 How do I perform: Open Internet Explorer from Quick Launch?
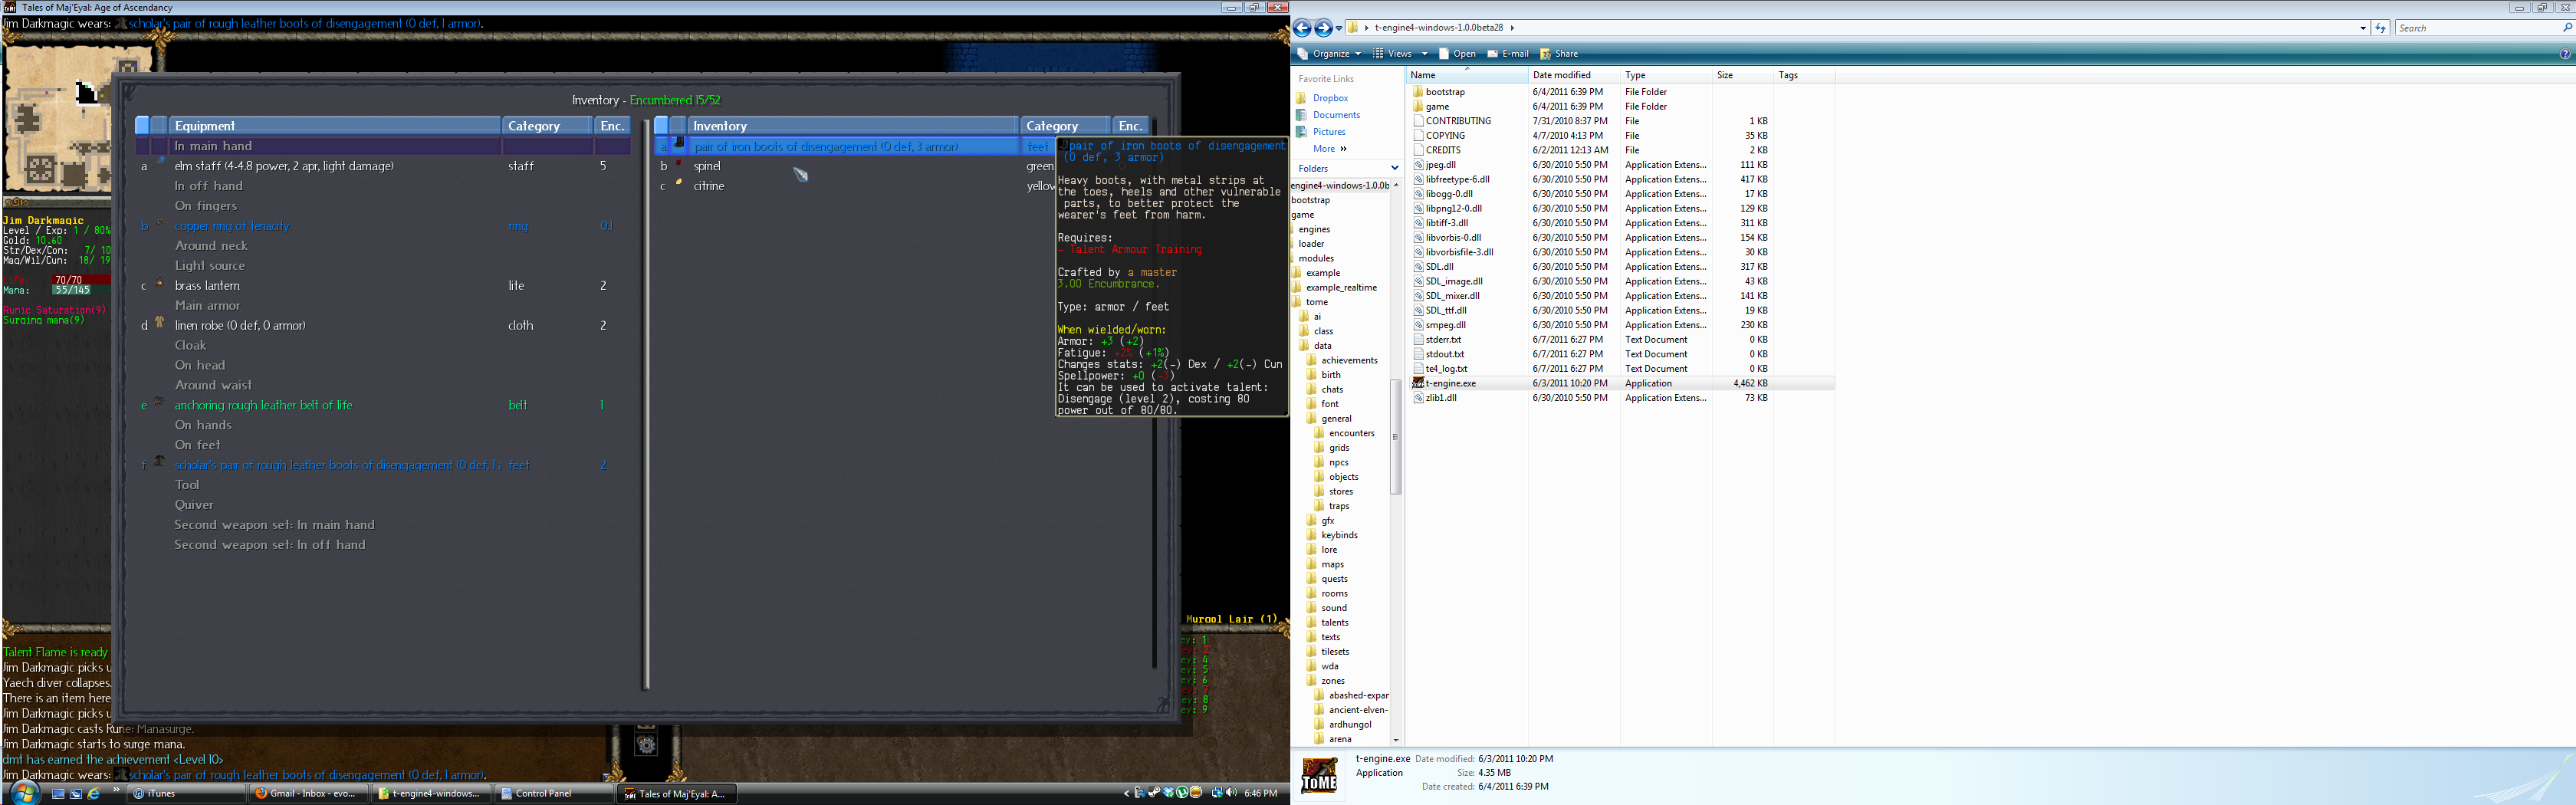94,793
